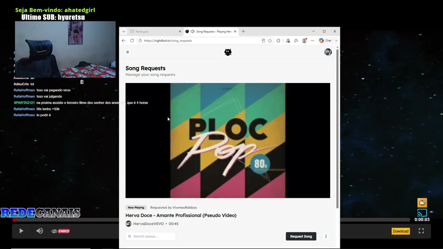443x249 pixels.
Task: Go back in the browser
Action: point(124,40)
